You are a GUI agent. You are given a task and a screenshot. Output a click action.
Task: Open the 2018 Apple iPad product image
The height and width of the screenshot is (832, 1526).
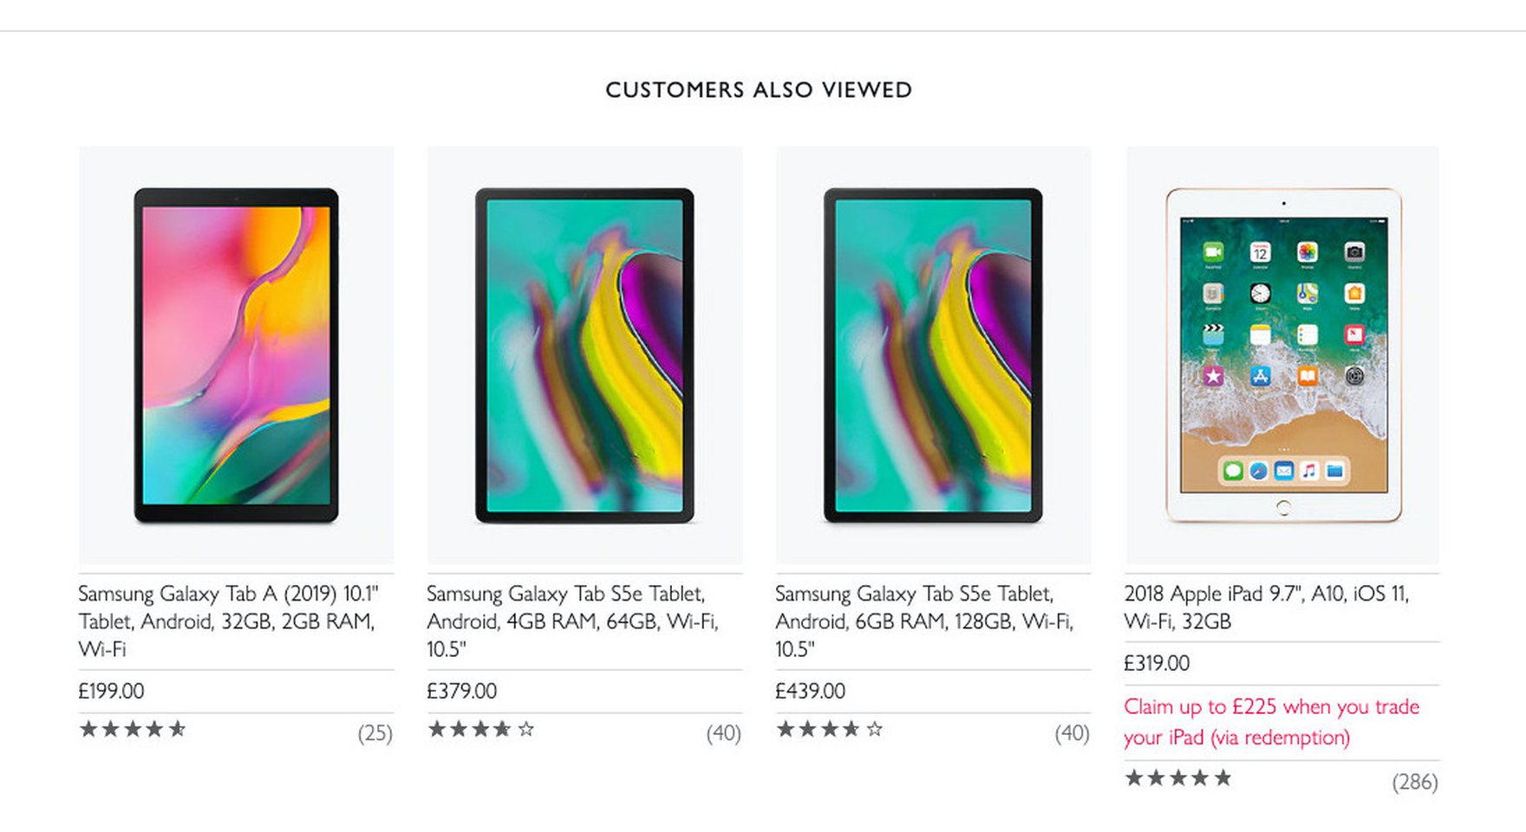tap(1282, 355)
